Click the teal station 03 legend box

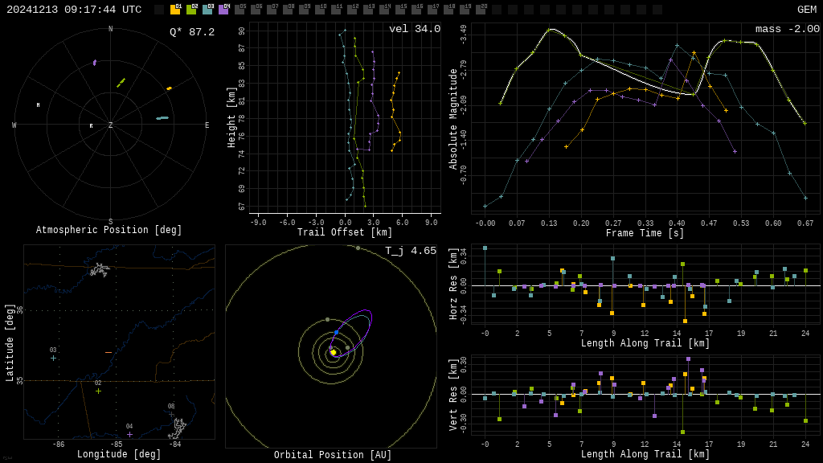tap(207, 10)
